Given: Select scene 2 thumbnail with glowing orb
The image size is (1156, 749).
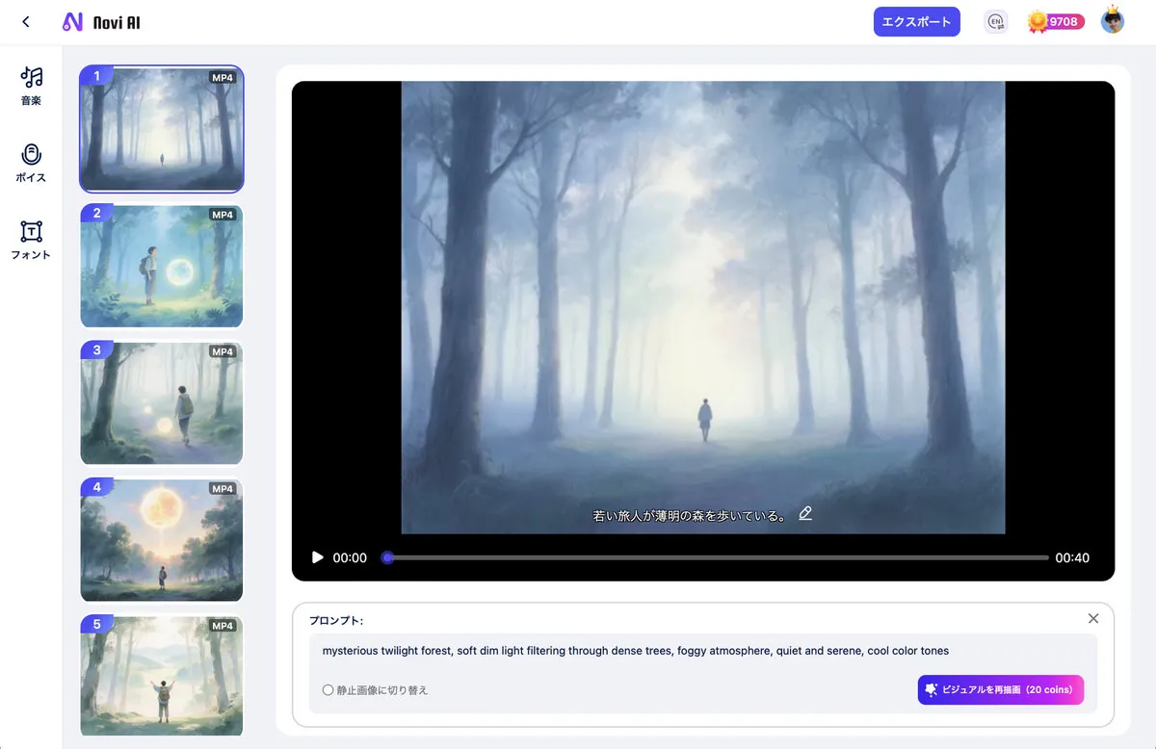Looking at the screenshot, I should click(162, 266).
